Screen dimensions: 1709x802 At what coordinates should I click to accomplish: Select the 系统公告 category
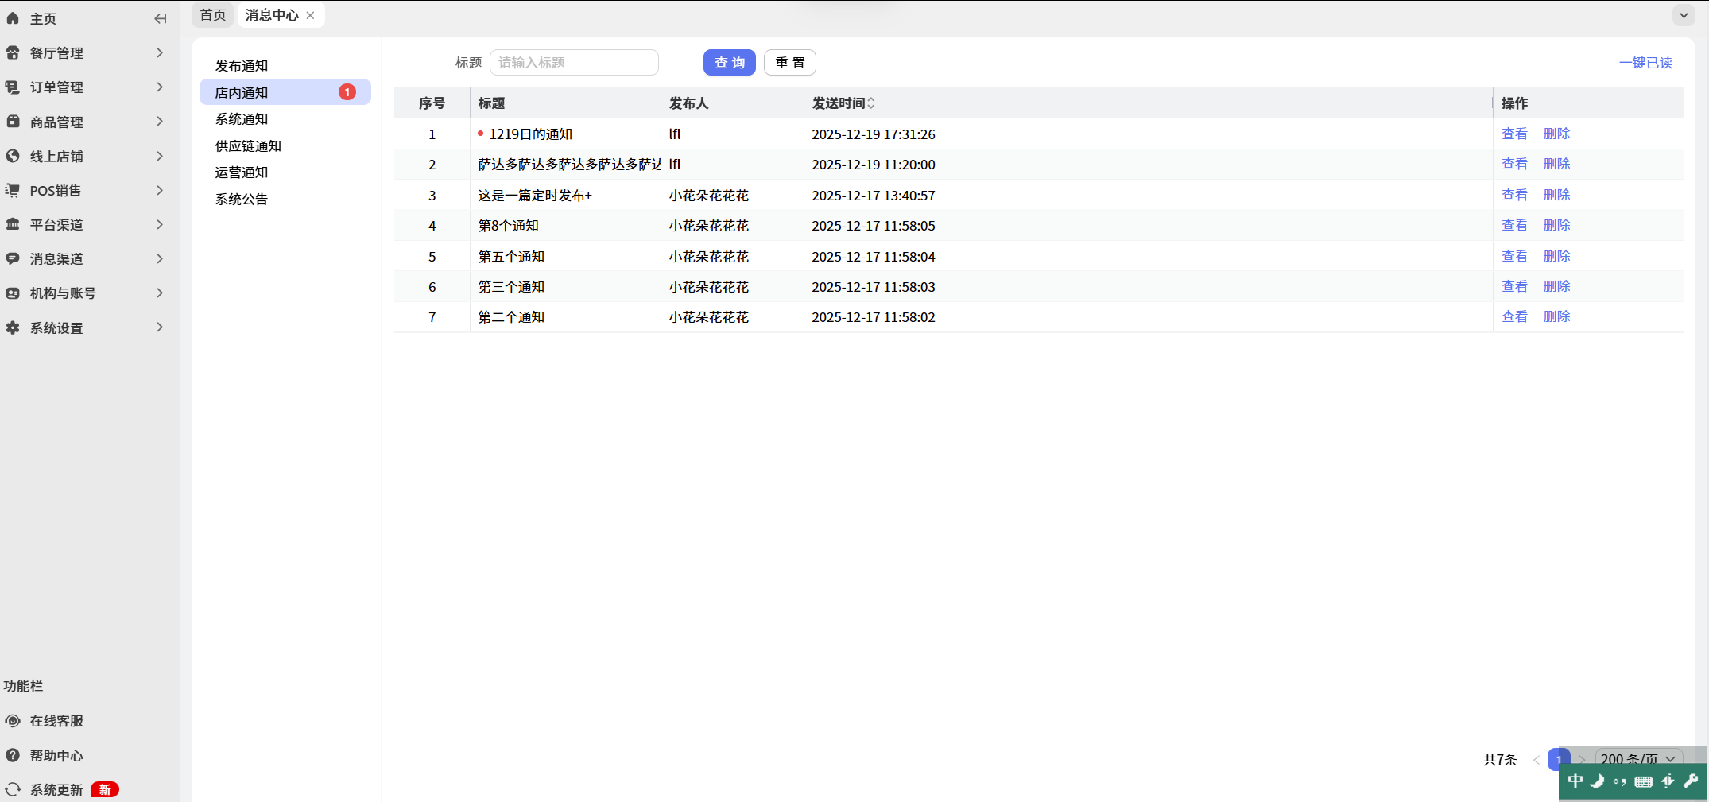coord(242,200)
